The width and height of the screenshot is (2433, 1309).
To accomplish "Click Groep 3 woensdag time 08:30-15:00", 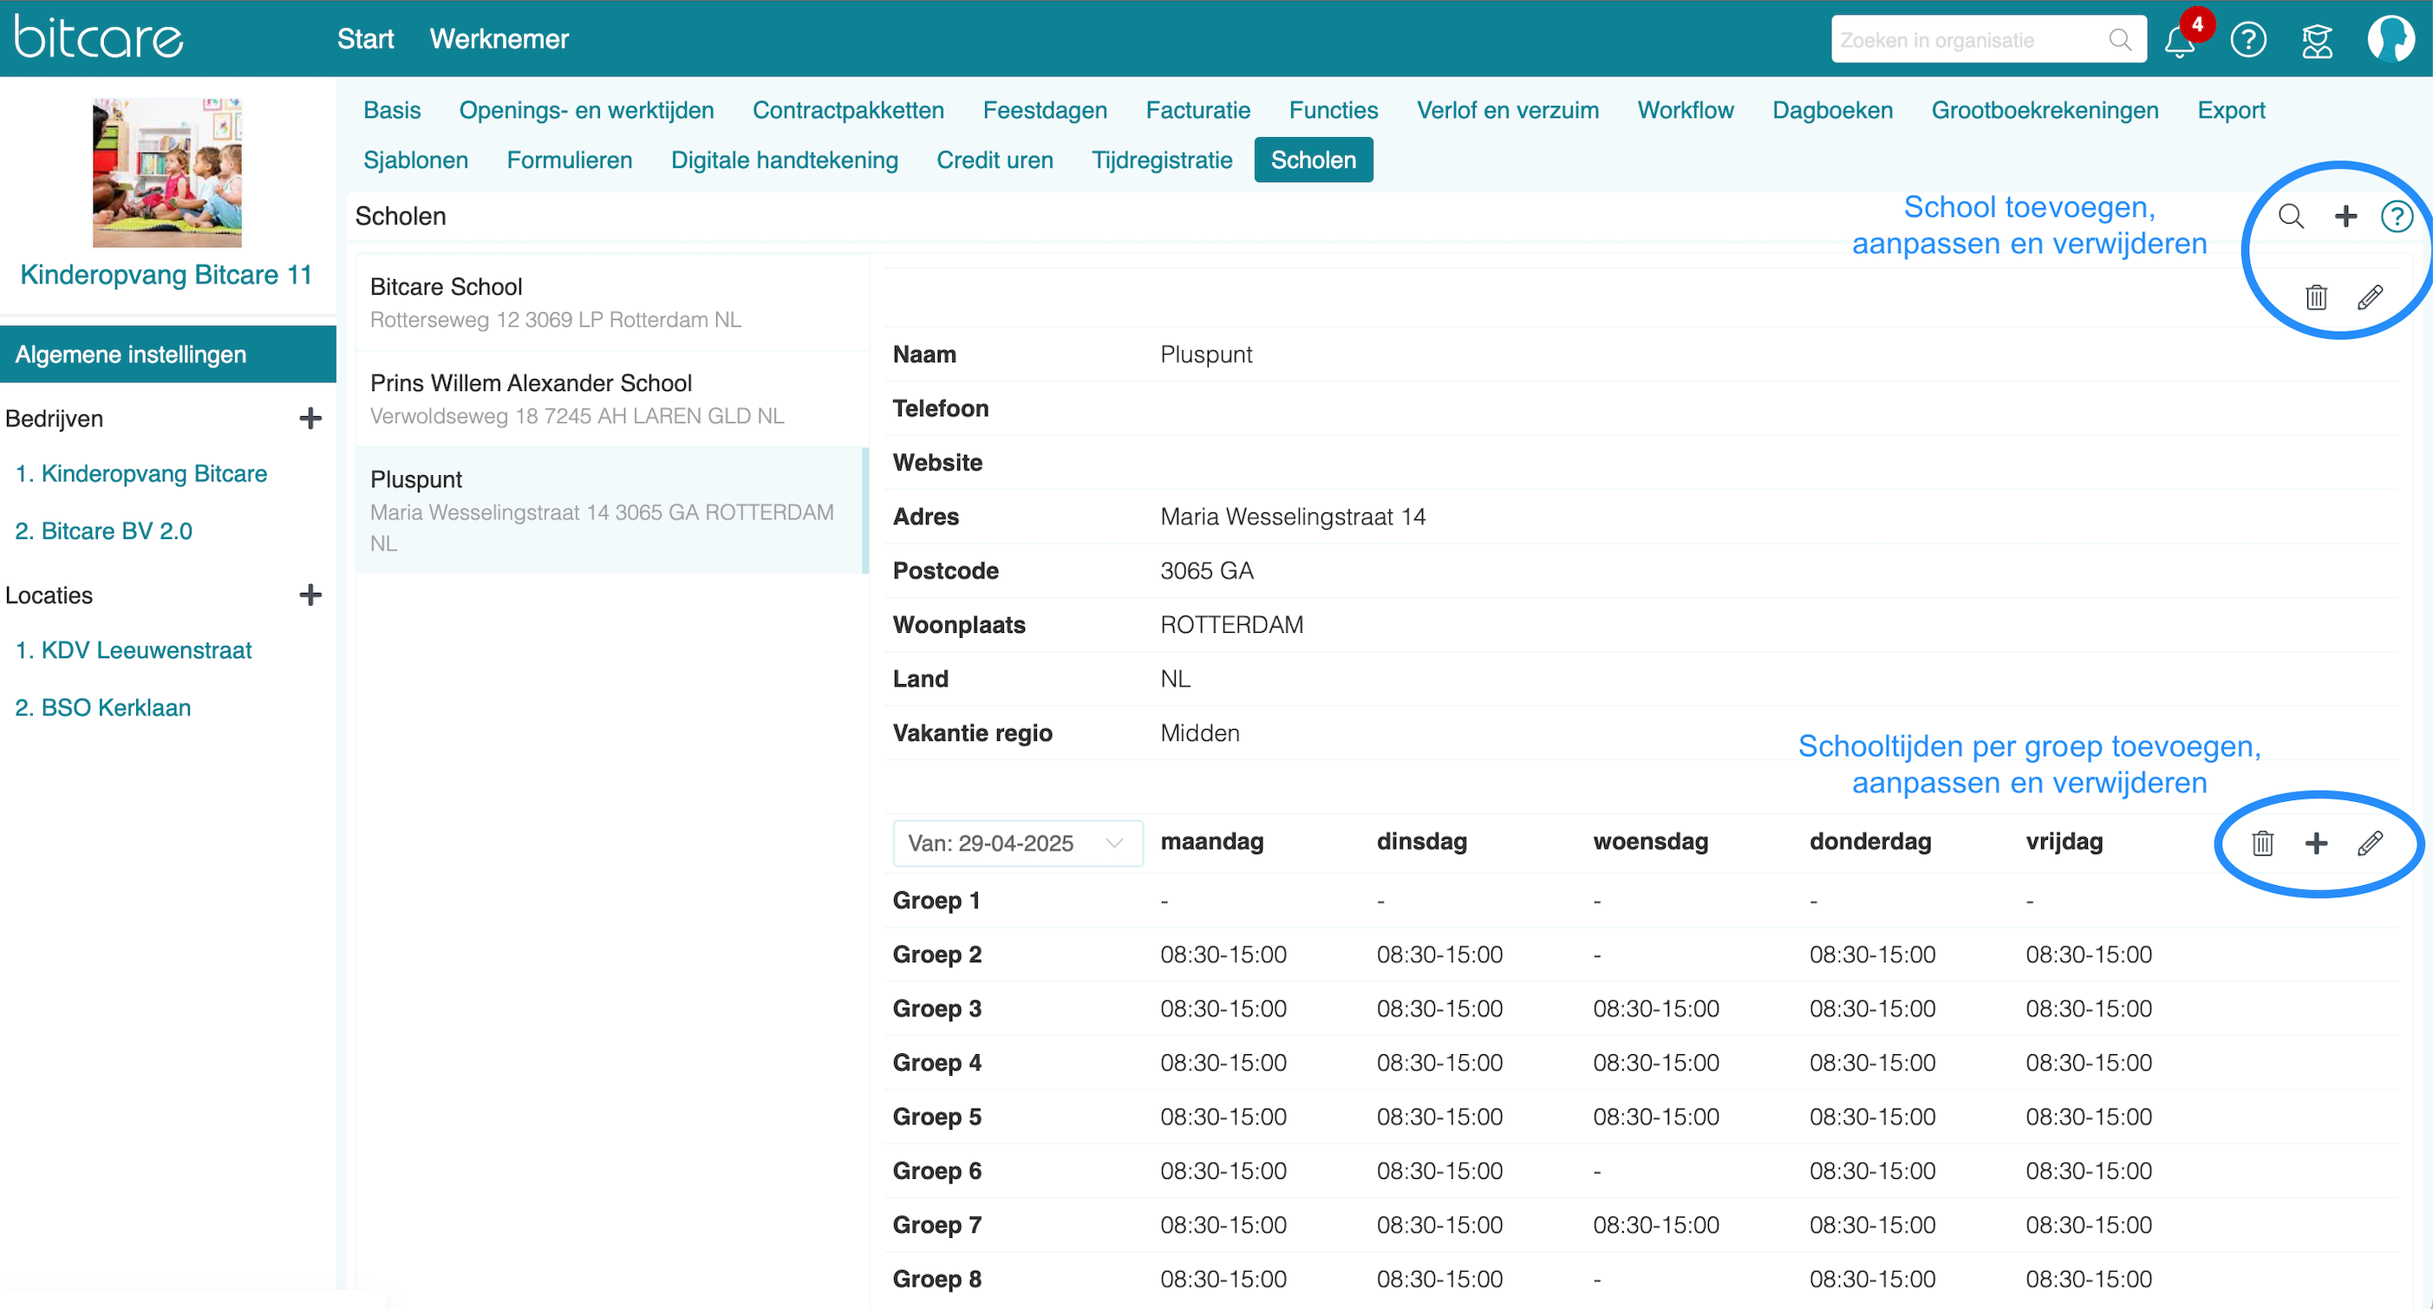I will [x=1656, y=1009].
